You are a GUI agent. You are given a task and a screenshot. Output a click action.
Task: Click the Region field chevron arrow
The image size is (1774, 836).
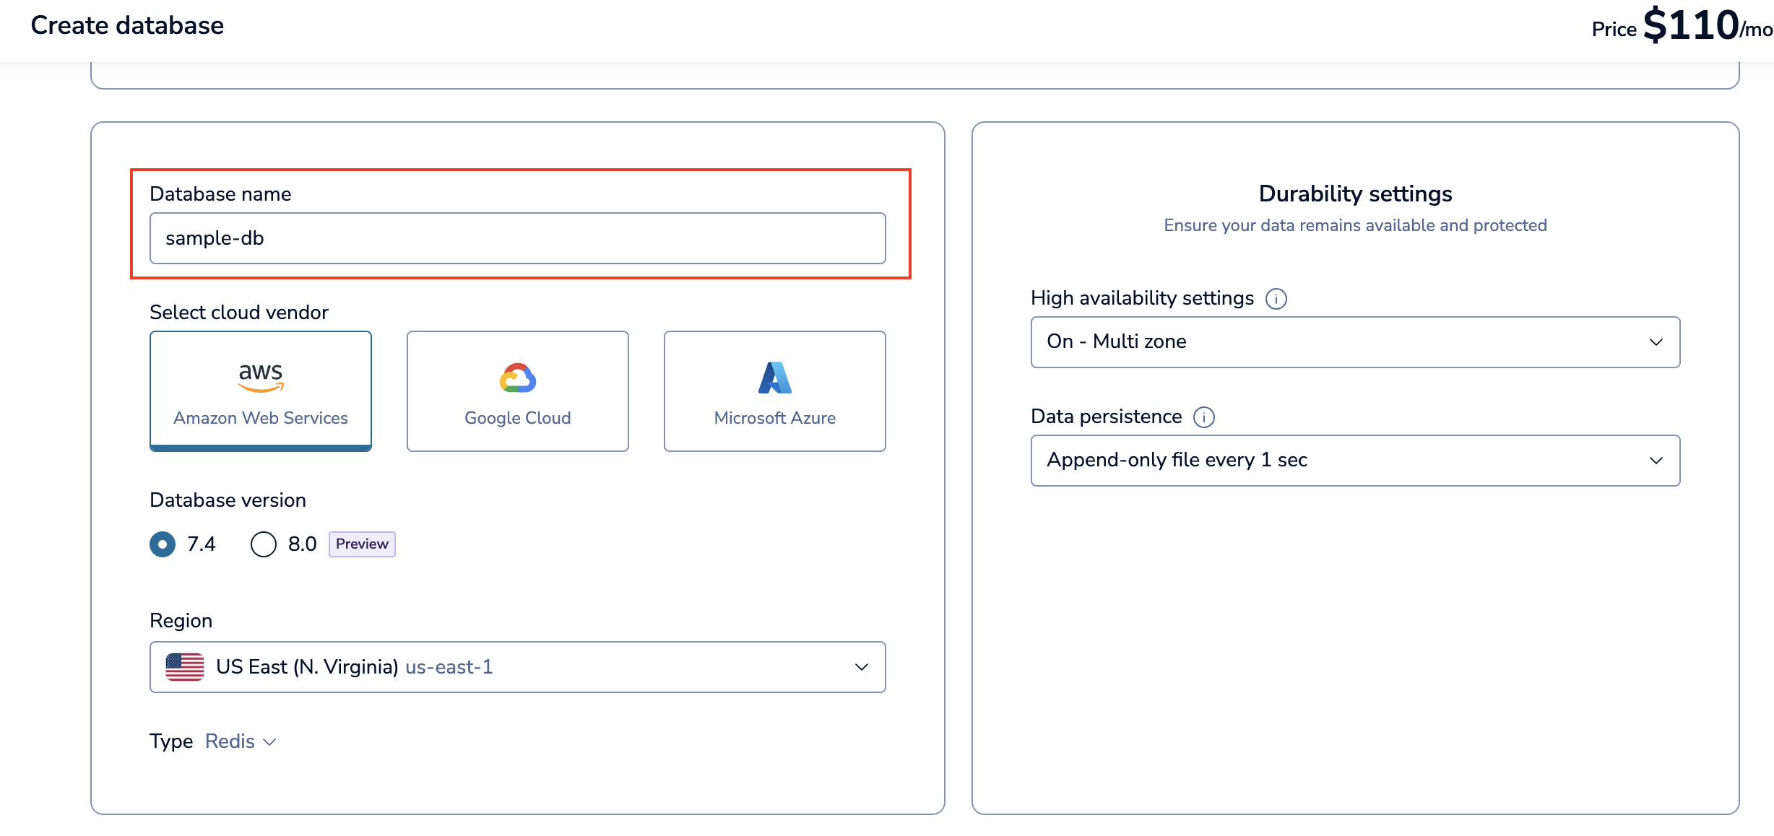click(861, 667)
